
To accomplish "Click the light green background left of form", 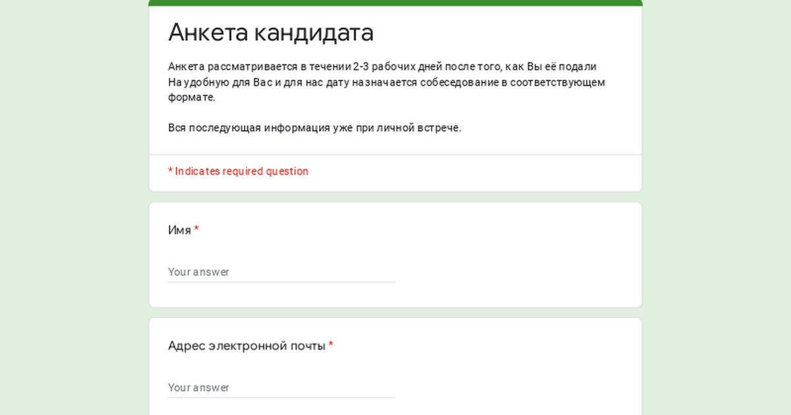I will click(73, 207).
